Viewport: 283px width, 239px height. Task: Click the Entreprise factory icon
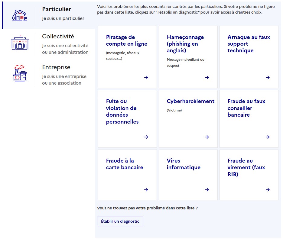coord(20,73)
